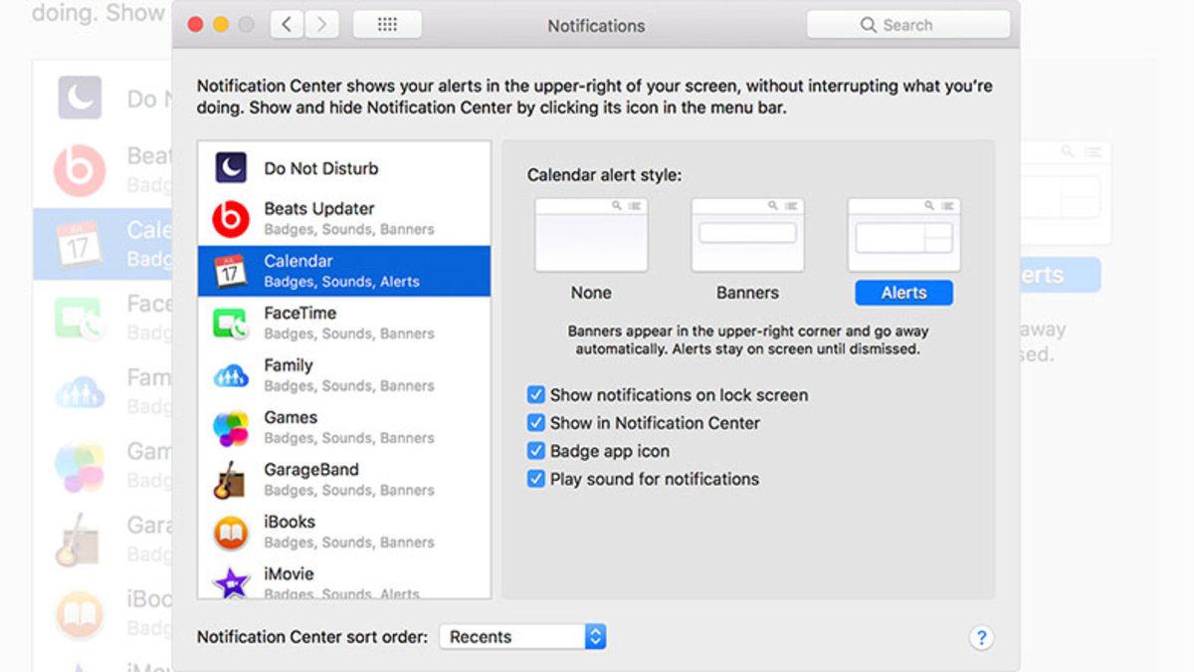This screenshot has width=1194, height=672.
Task: Go back with the left arrow button
Action: (x=287, y=25)
